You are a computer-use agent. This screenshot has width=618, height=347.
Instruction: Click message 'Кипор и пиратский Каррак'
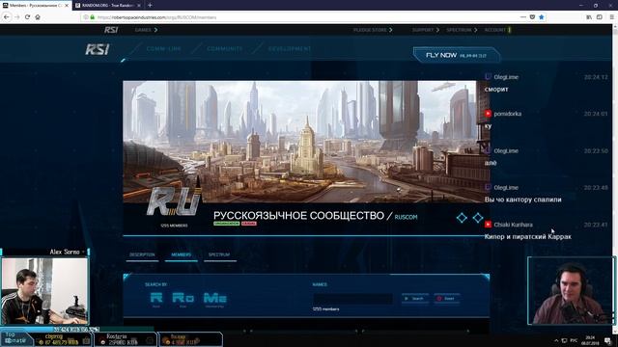click(x=528, y=236)
